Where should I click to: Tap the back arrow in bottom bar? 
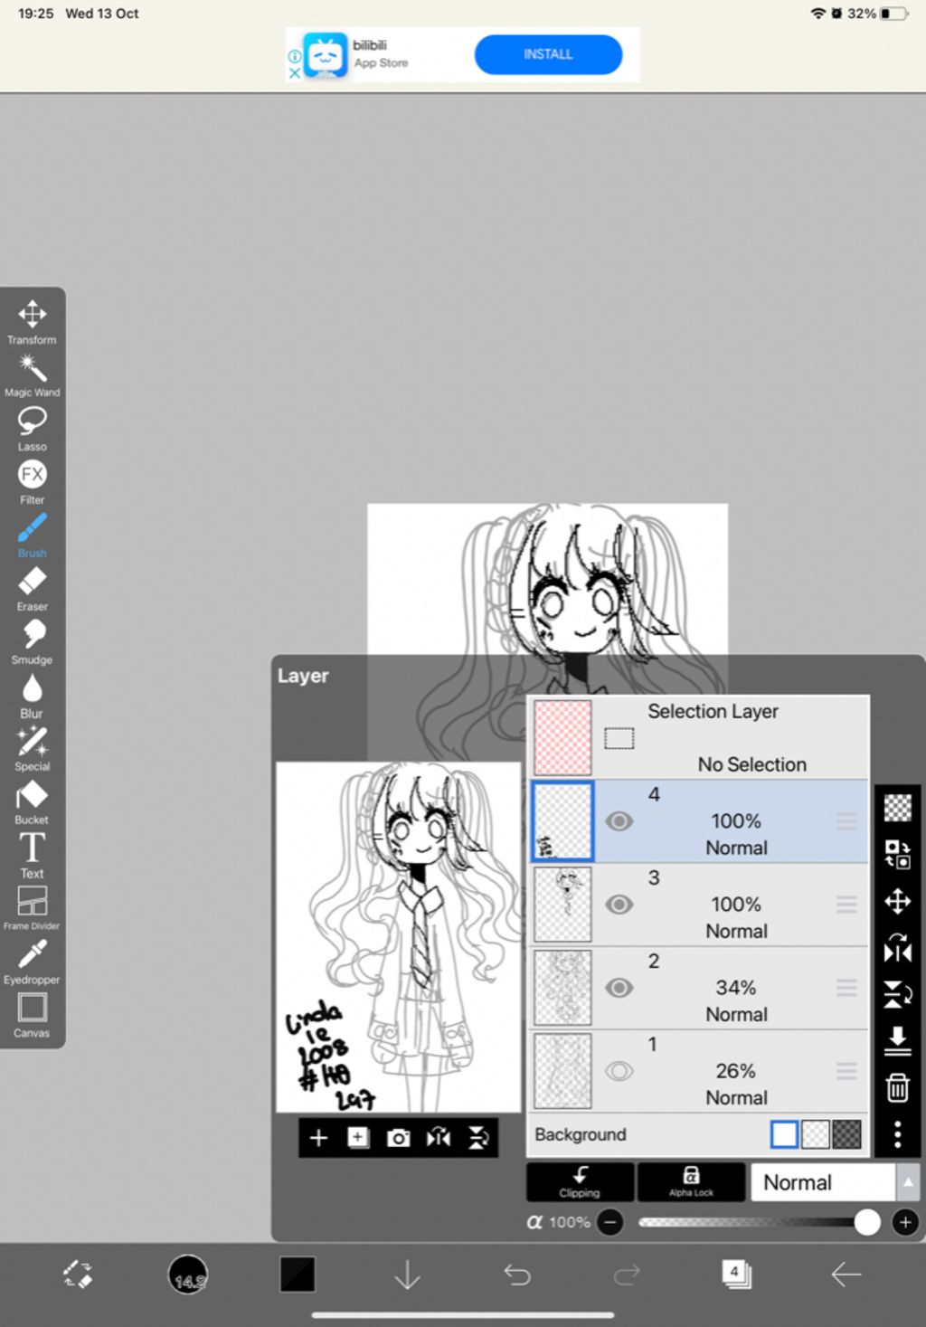[x=846, y=1275]
